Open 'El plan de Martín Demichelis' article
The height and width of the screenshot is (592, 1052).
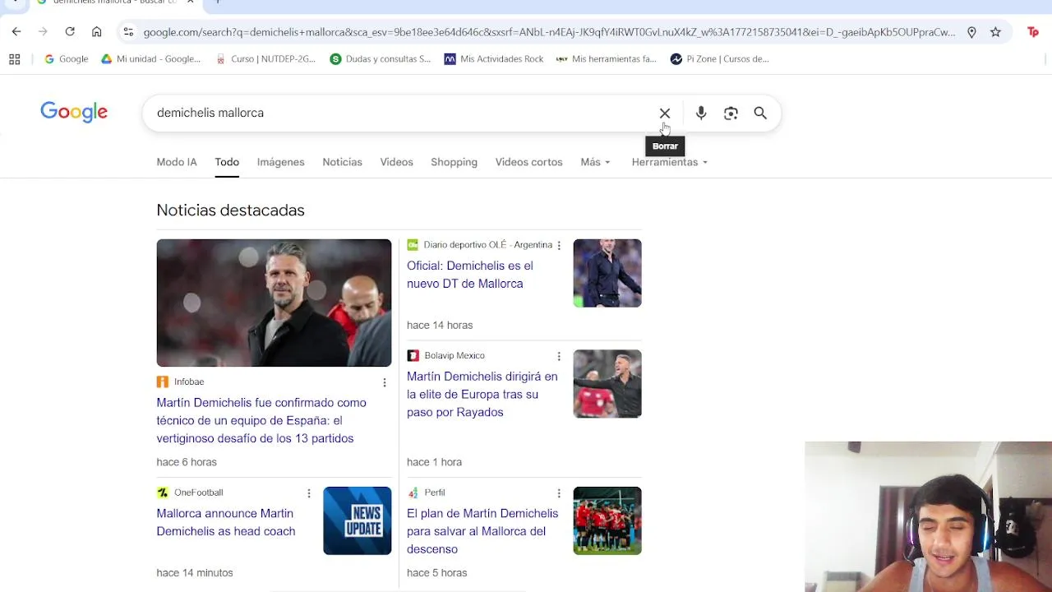tap(482, 531)
